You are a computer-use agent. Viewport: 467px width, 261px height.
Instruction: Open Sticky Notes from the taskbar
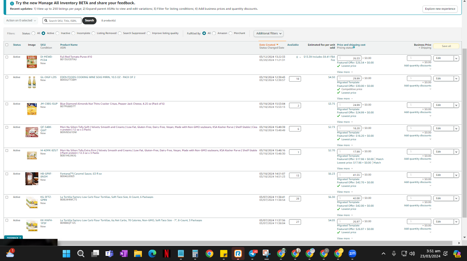click(224, 254)
